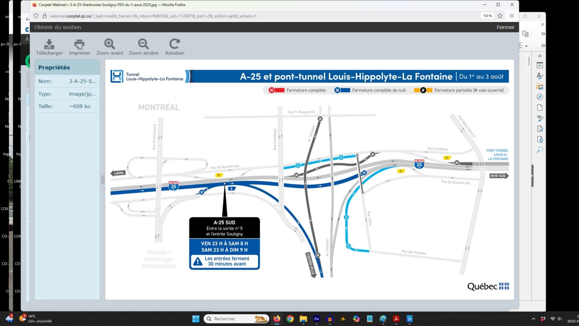Toggle the shield tracking protection icon
Viewport: 579px width, 326px height.
[36, 16]
